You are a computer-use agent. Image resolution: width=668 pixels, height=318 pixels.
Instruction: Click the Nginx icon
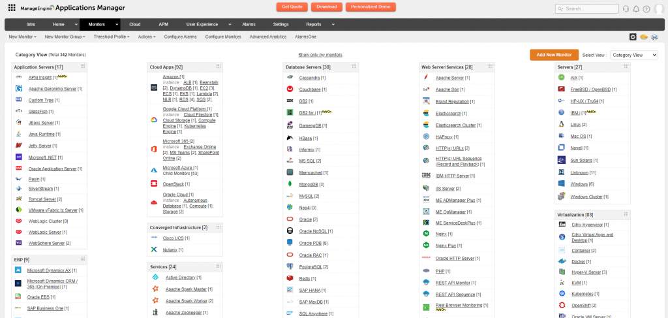[x=426, y=234]
